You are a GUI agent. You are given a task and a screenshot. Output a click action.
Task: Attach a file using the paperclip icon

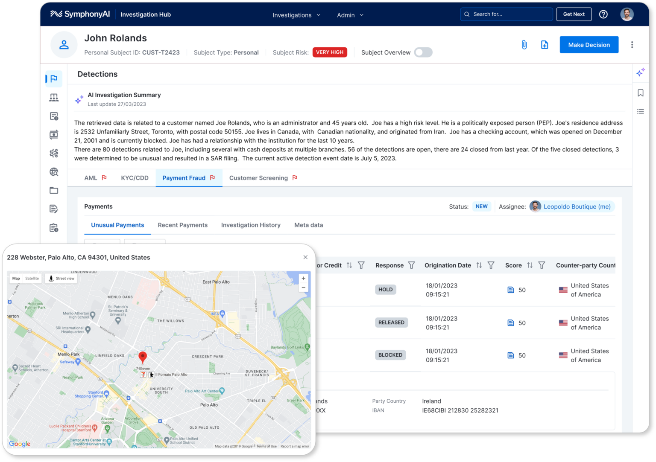point(524,44)
